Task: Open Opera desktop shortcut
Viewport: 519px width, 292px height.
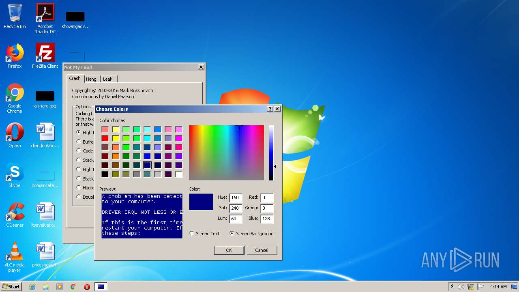Action: point(15,135)
